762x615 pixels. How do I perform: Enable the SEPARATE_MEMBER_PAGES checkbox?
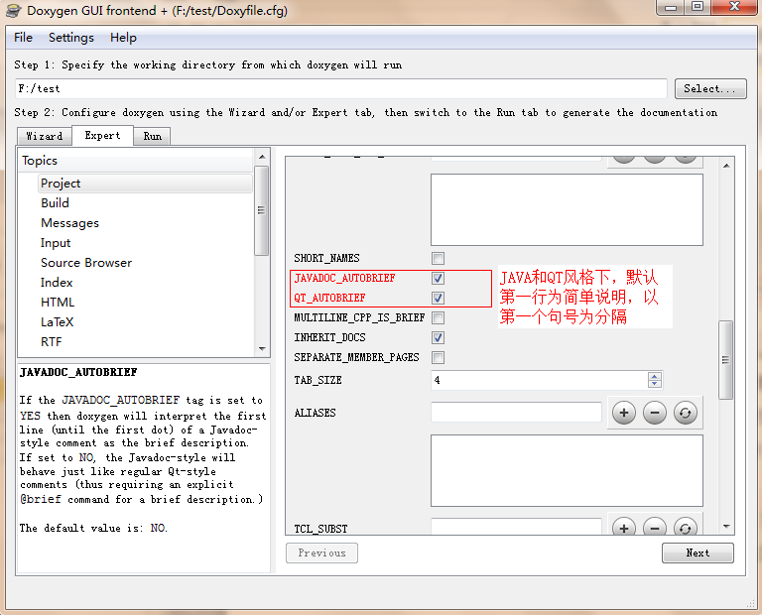coord(438,357)
